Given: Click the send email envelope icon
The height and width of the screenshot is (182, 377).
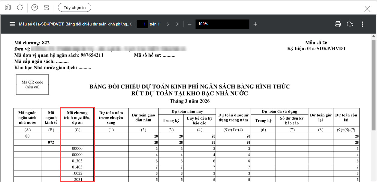Looking at the screenshot, I should pos(47,7).
